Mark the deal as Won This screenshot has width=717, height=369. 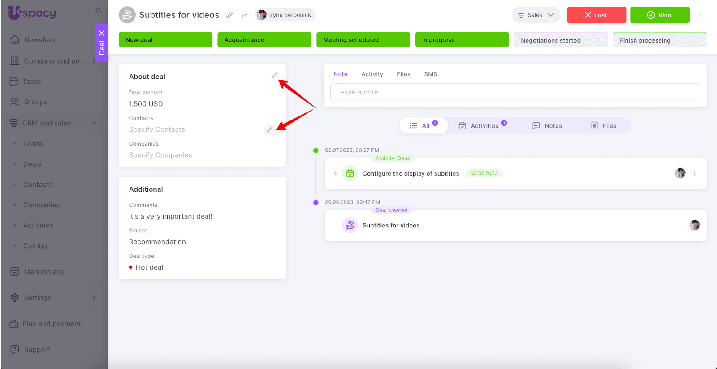(x=659, y=15)
